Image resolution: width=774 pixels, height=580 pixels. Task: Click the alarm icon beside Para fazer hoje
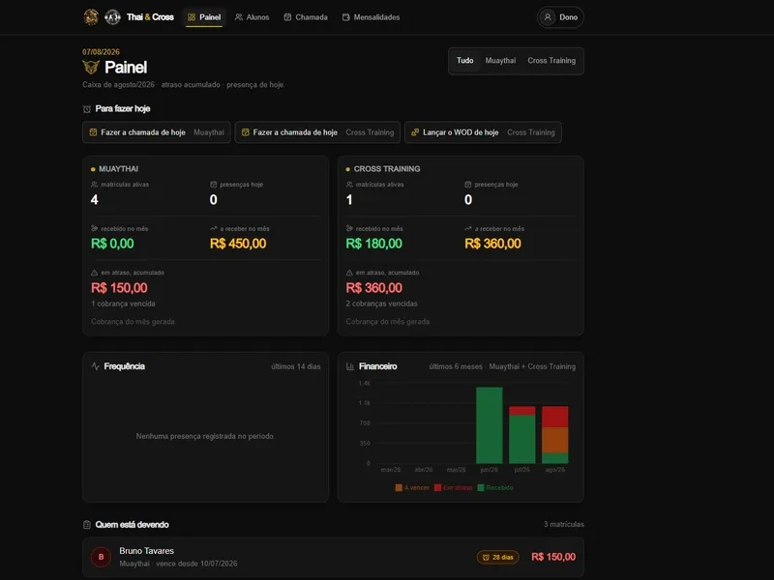point(87,109)
